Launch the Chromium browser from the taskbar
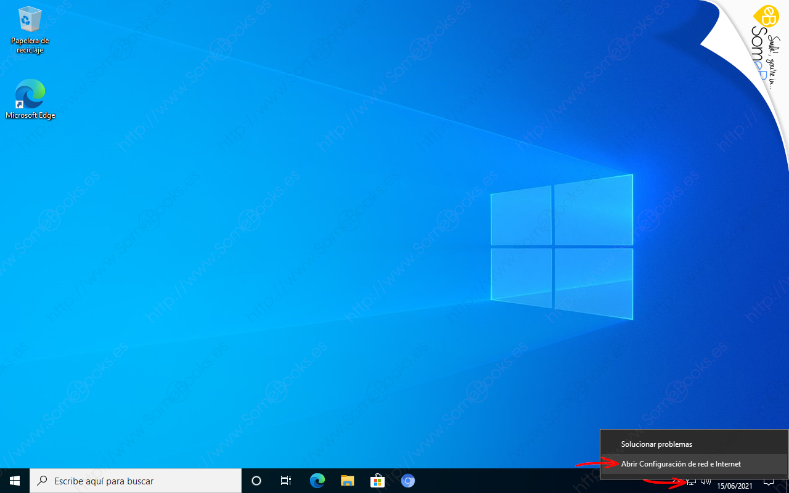This screenshot has height=493, width=789. point(407,481)
